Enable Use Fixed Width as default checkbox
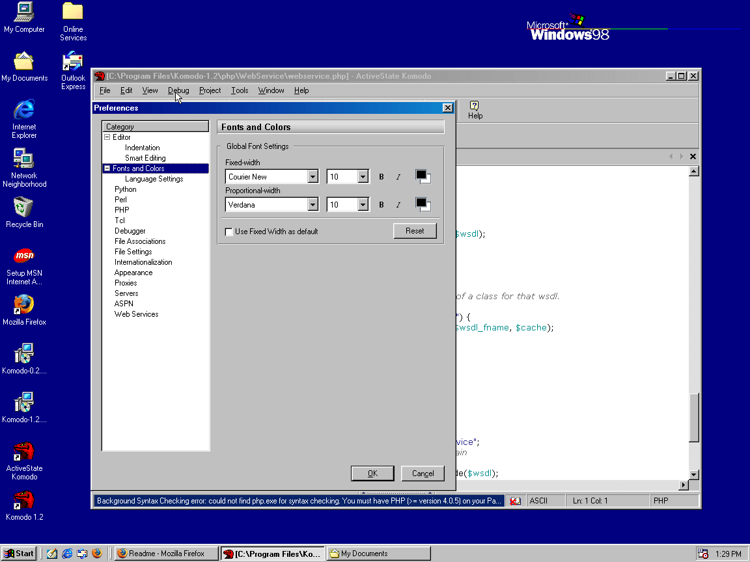The image size is (750, 562). [x=229, y=232]
